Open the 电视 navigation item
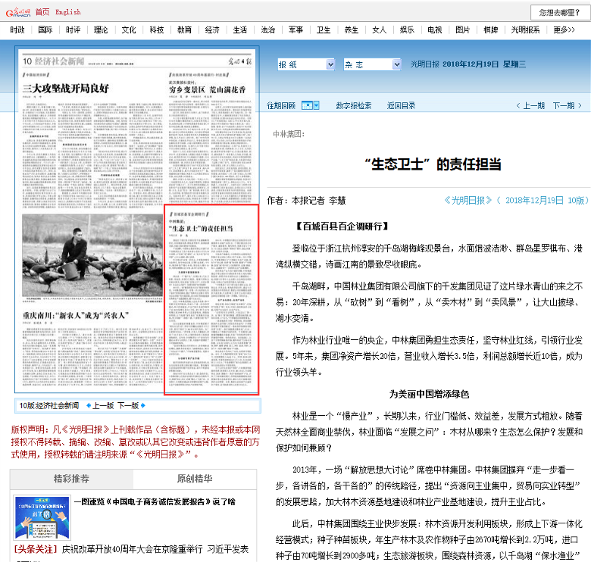This screenshot has height=562, width=591. coord(435,30)
